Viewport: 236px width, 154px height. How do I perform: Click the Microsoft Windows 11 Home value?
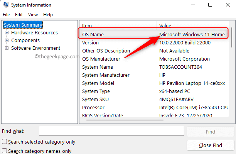click(192, 34)
